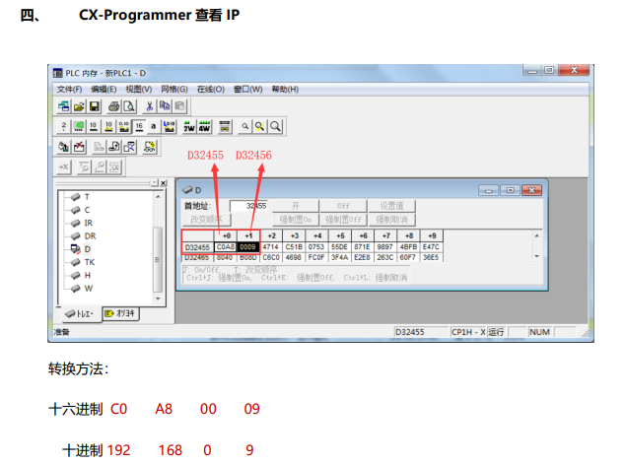Viewport: 625px width, 464px height.
Task: Click the copy icon in the toolbar
Action: pos(165,106)
